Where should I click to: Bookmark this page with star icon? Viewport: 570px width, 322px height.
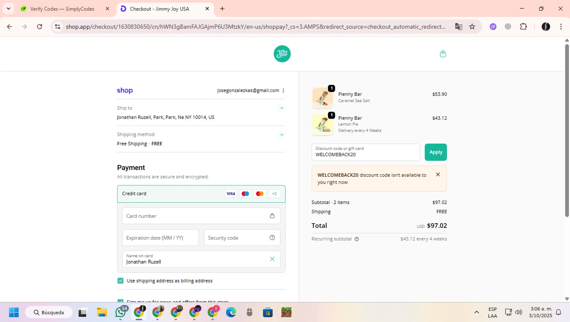[x=472, y=27]
